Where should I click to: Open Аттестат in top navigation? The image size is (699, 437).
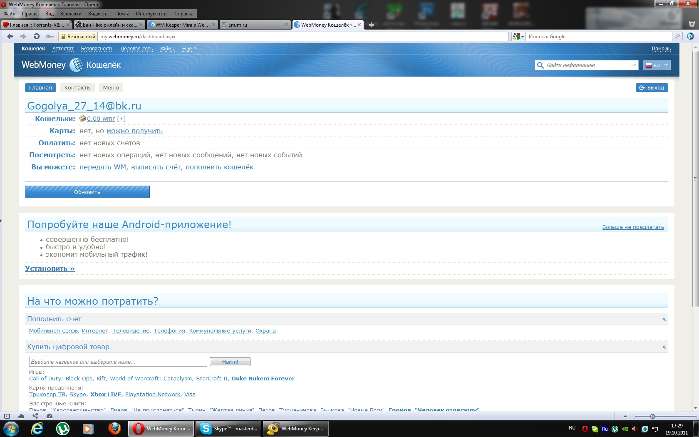[63, 49]
